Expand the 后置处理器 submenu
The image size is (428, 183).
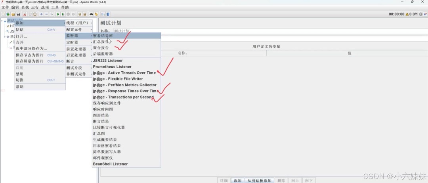tap(79, 55)
